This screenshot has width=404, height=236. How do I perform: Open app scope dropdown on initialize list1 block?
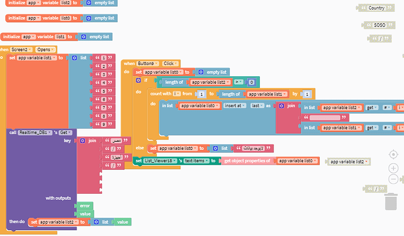[29, 37]
